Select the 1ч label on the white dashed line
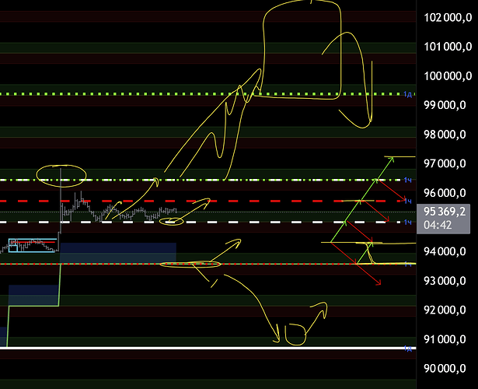The image size is (478, 389). pos(407,223)
